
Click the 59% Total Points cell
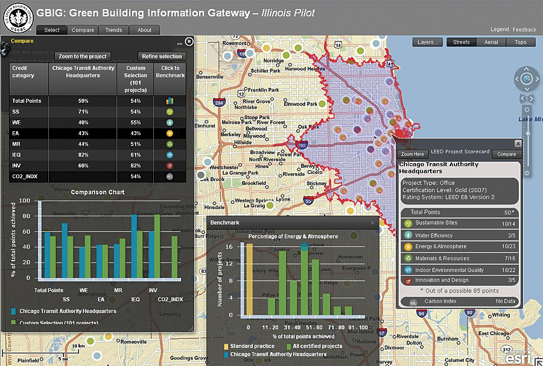coord(83,101)
